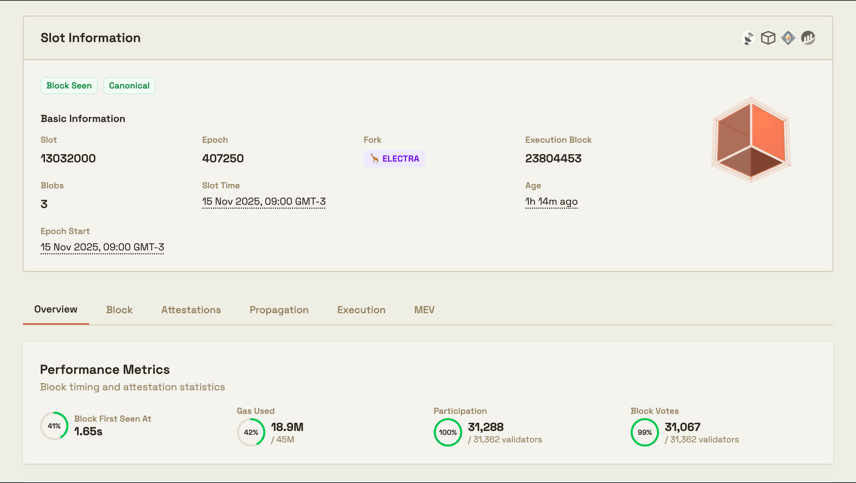Click the outlined cube explorer icon
This screenshot has height=483, width=856.
click(768, 38)
